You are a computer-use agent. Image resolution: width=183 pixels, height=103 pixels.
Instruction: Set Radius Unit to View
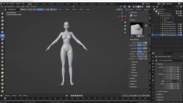(139, 45)
